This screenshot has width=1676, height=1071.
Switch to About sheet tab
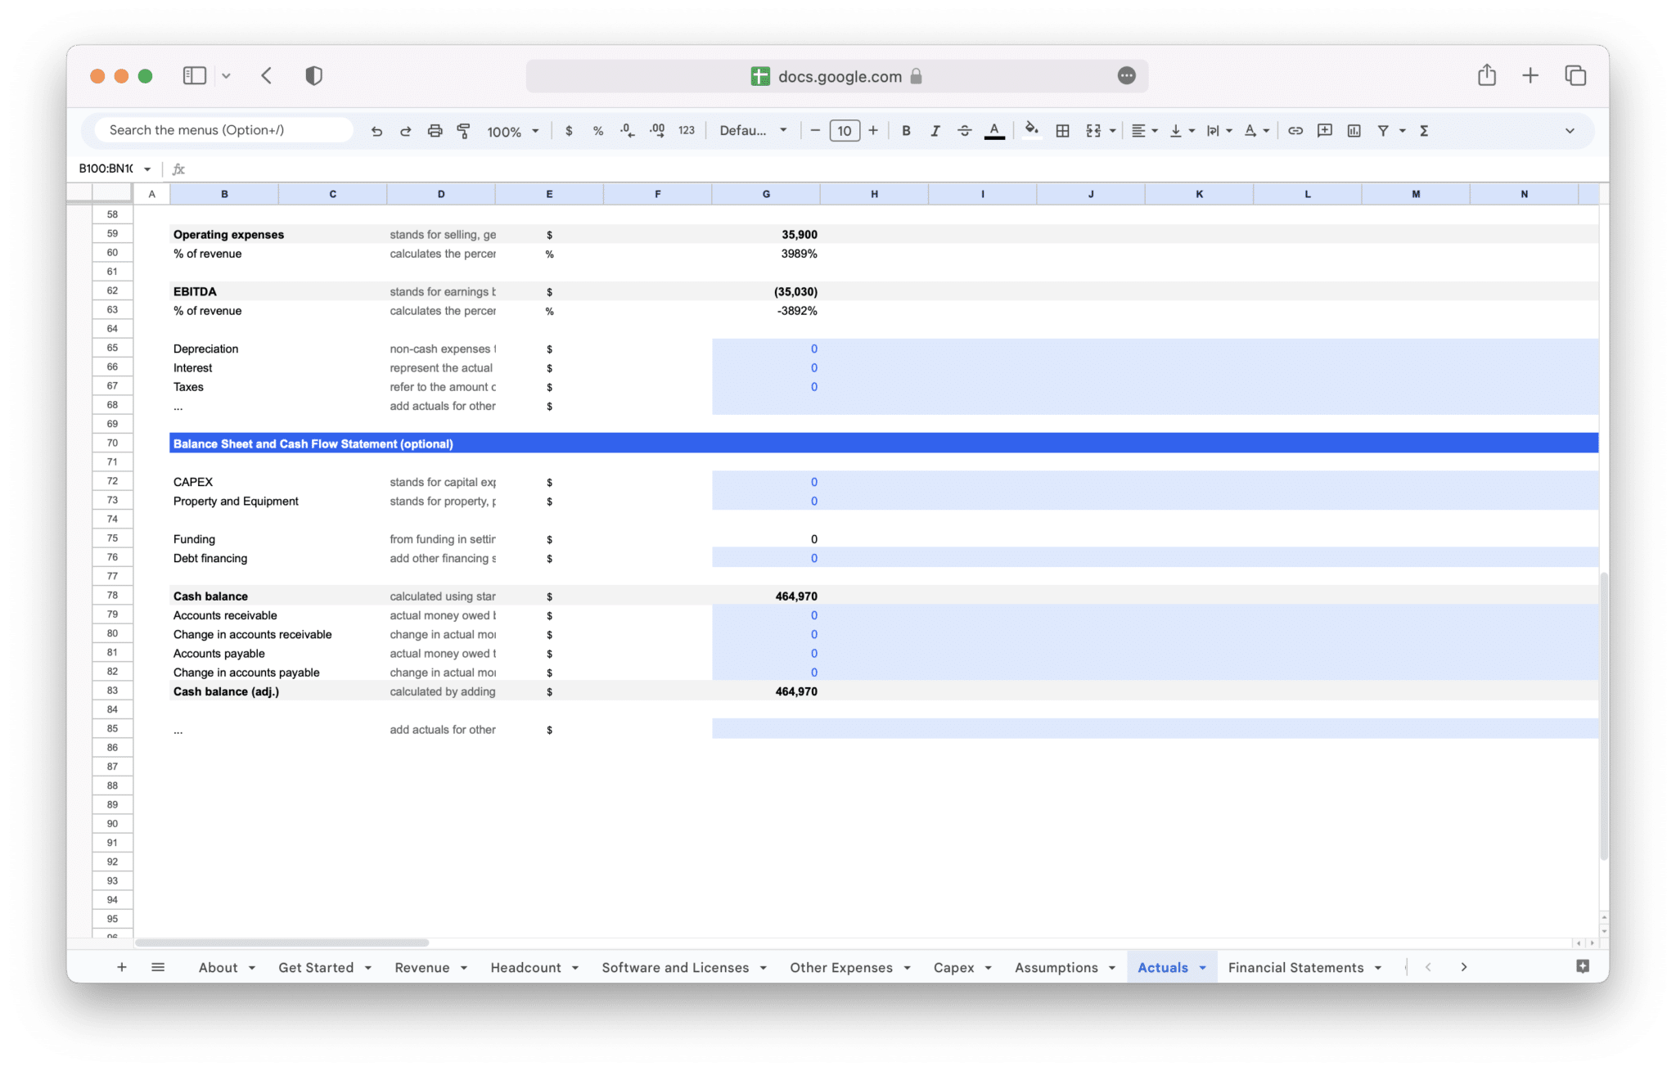[x=218, y=967]
